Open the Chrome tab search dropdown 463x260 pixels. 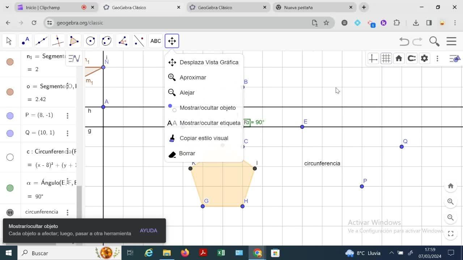[x=7, y=7]
